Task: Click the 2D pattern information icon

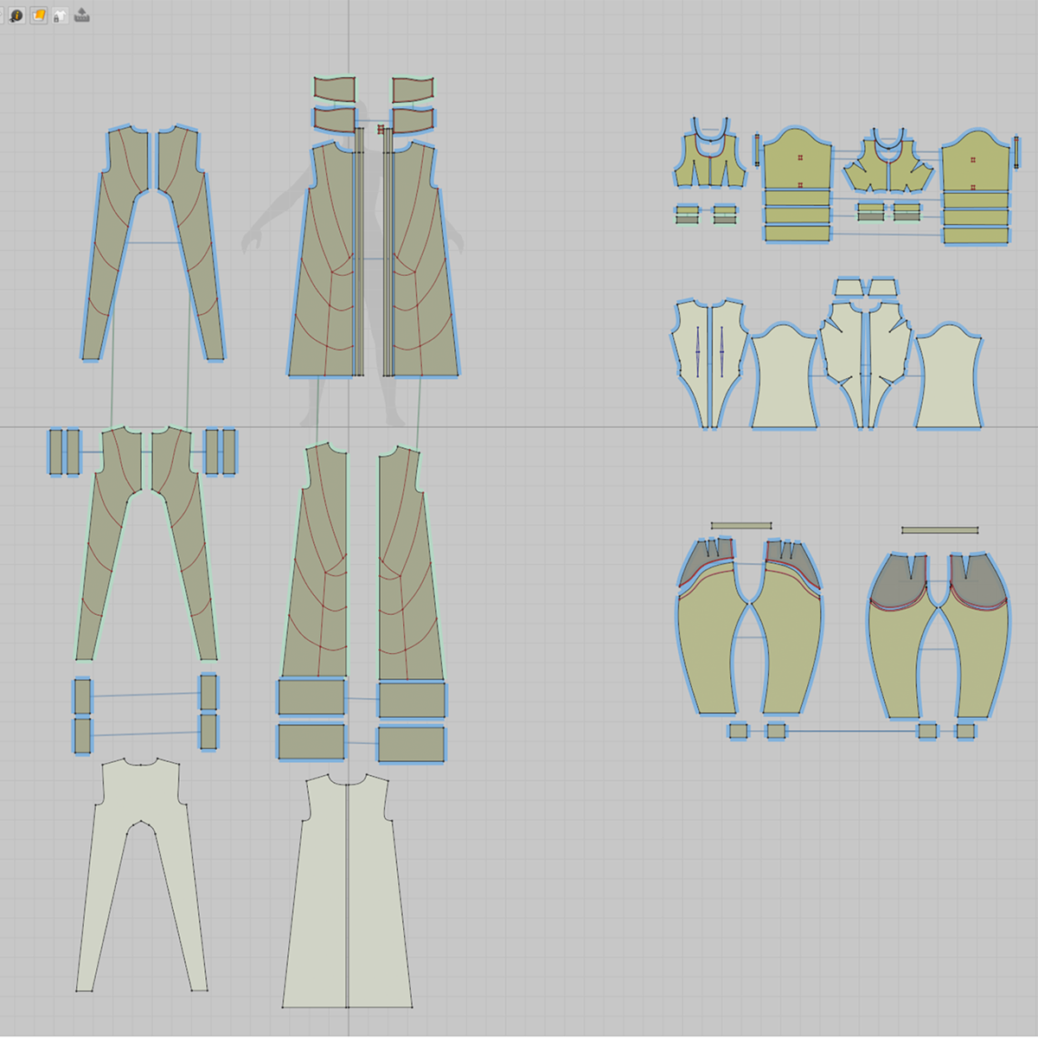Action: tap(16, 16)
